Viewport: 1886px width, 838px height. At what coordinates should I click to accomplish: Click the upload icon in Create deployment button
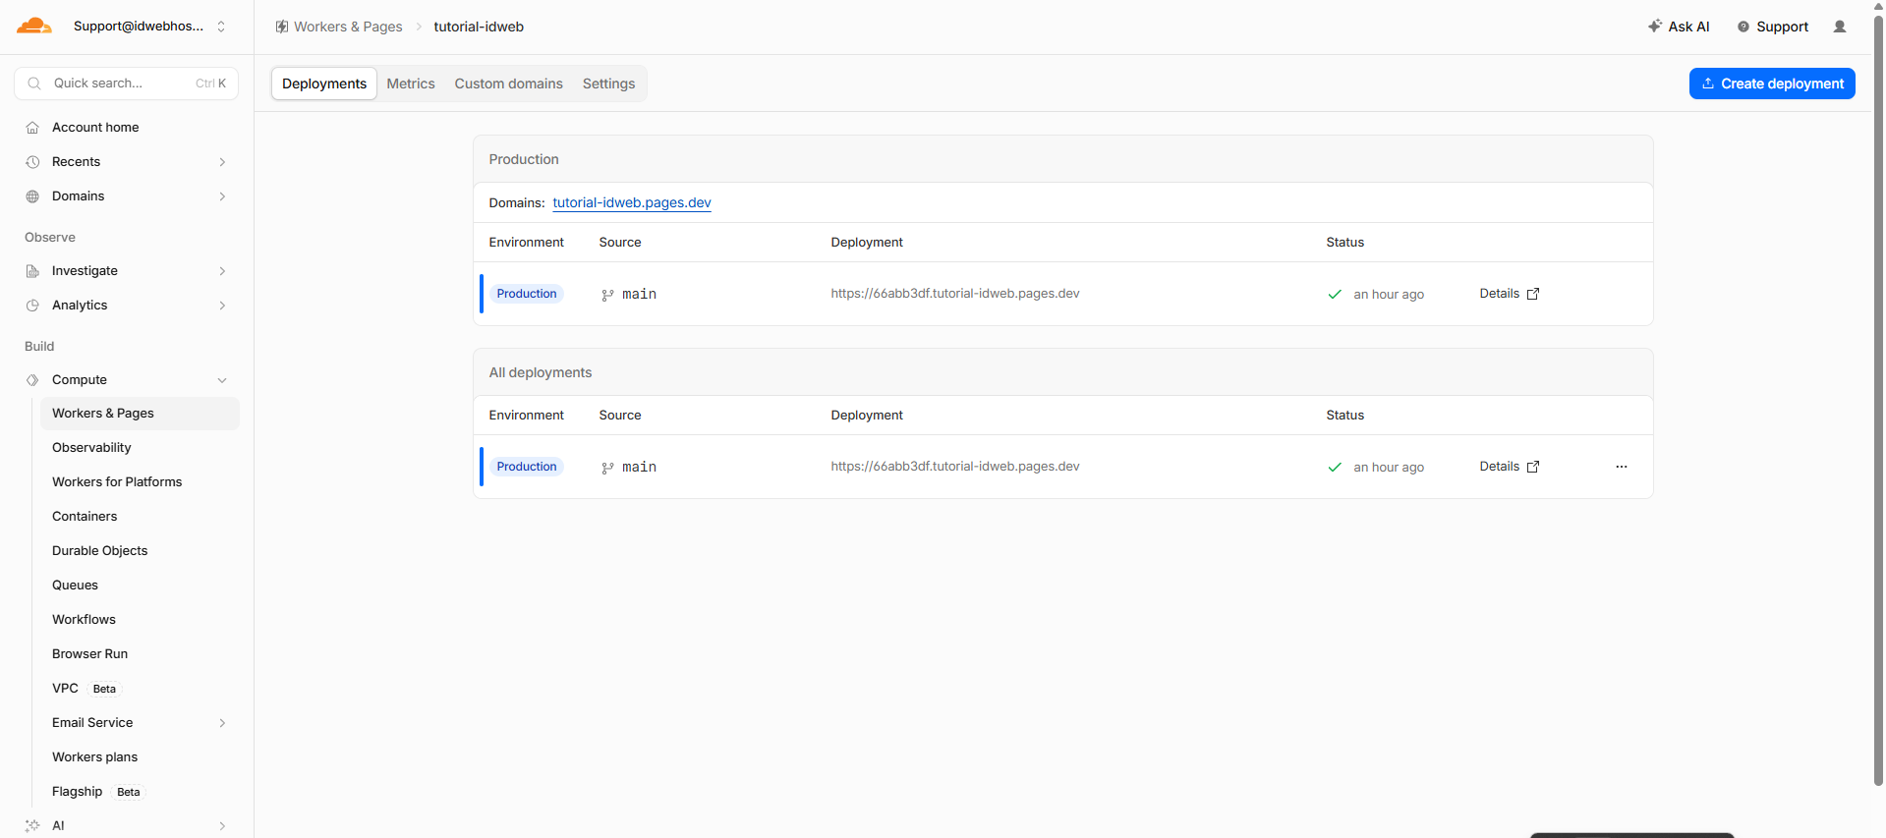(x=1708, y=84)
